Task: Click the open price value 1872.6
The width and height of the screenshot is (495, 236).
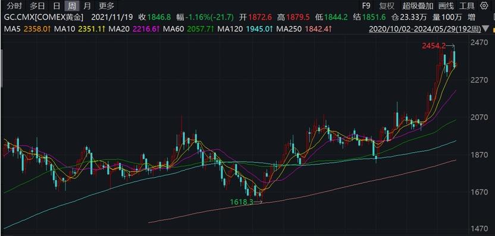Action: (261, 17)
